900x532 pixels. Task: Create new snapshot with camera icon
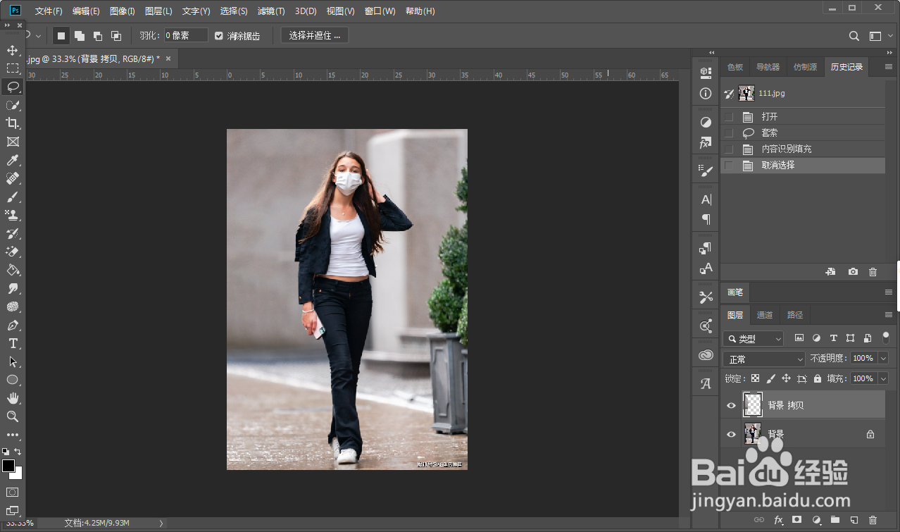(853, 271)
